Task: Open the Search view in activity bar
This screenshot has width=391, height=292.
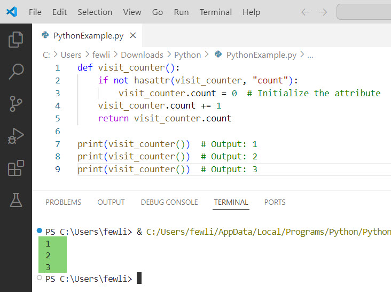Action: click(16, 72)
